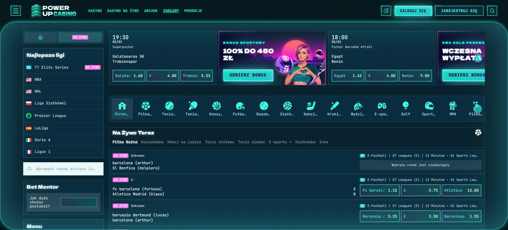Expand the E-sports + live category
Viewport: 508px width, 230px height.
280,142
